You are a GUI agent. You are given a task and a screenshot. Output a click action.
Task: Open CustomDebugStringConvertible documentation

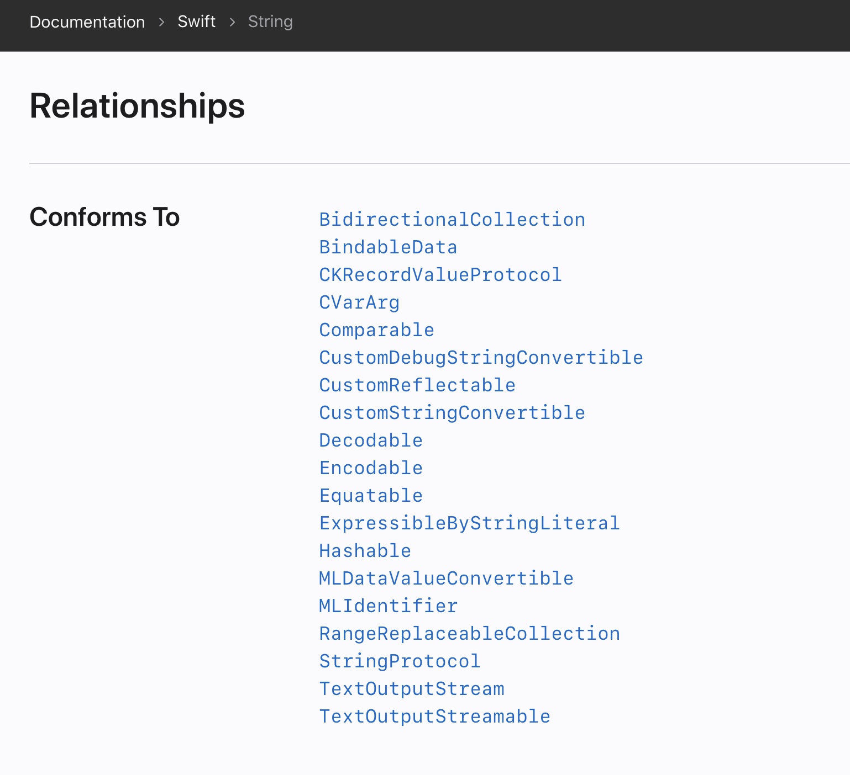tap(481, 358)
